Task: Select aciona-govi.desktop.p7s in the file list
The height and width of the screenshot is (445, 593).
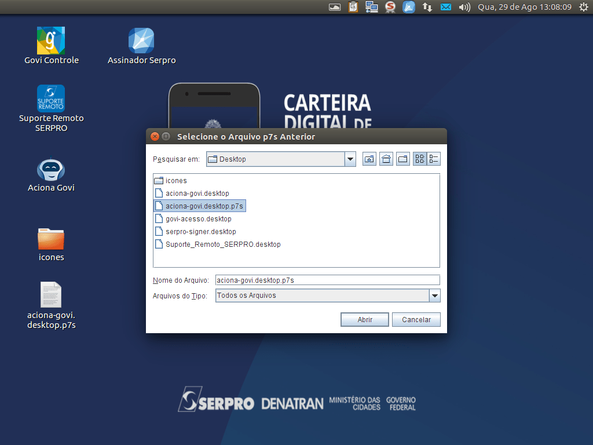Action: click(x=200, y=206)
